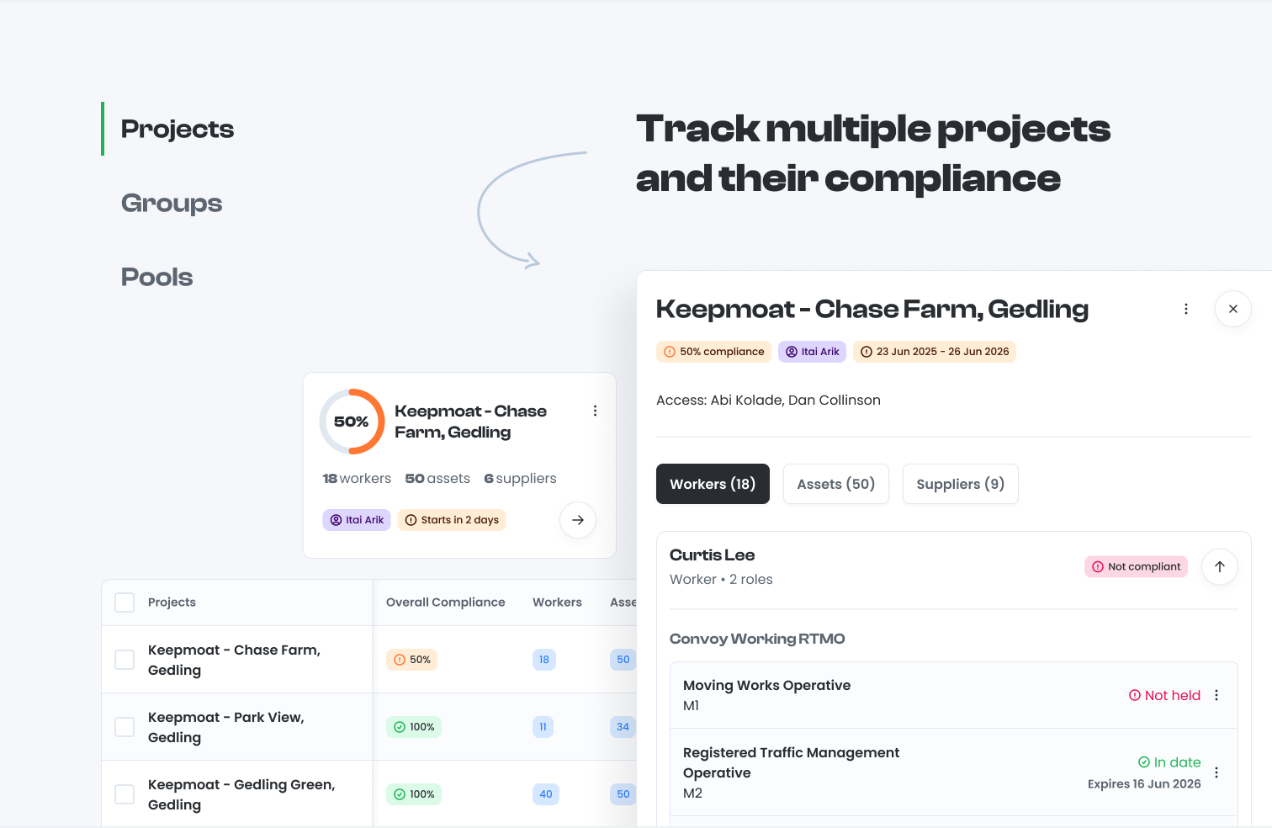Switch to the Pools section

(x=157, y=277)
